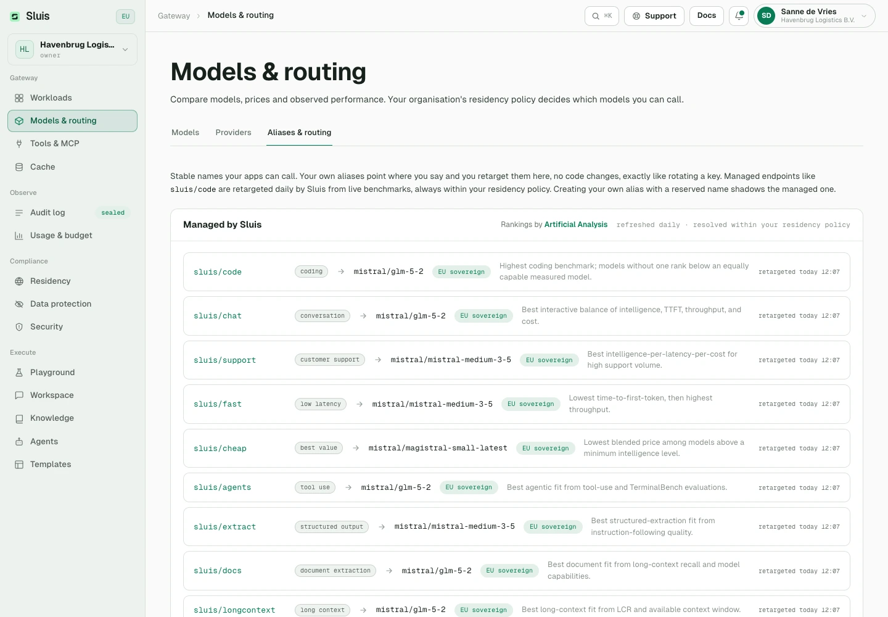Image resolution: width=888 pixels, height=617 pixels.
Task: Open the sluis/docs alias
Action: click(x=218, y=571)
